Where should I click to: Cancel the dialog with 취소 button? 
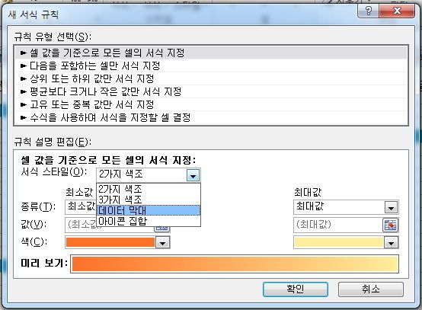point(371,289)
